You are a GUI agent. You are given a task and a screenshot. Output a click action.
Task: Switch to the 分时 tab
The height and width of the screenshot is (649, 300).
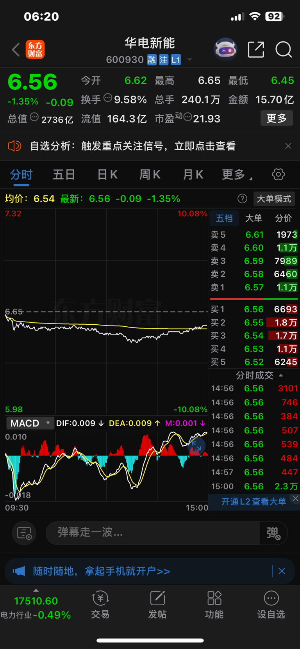point(21,174)
